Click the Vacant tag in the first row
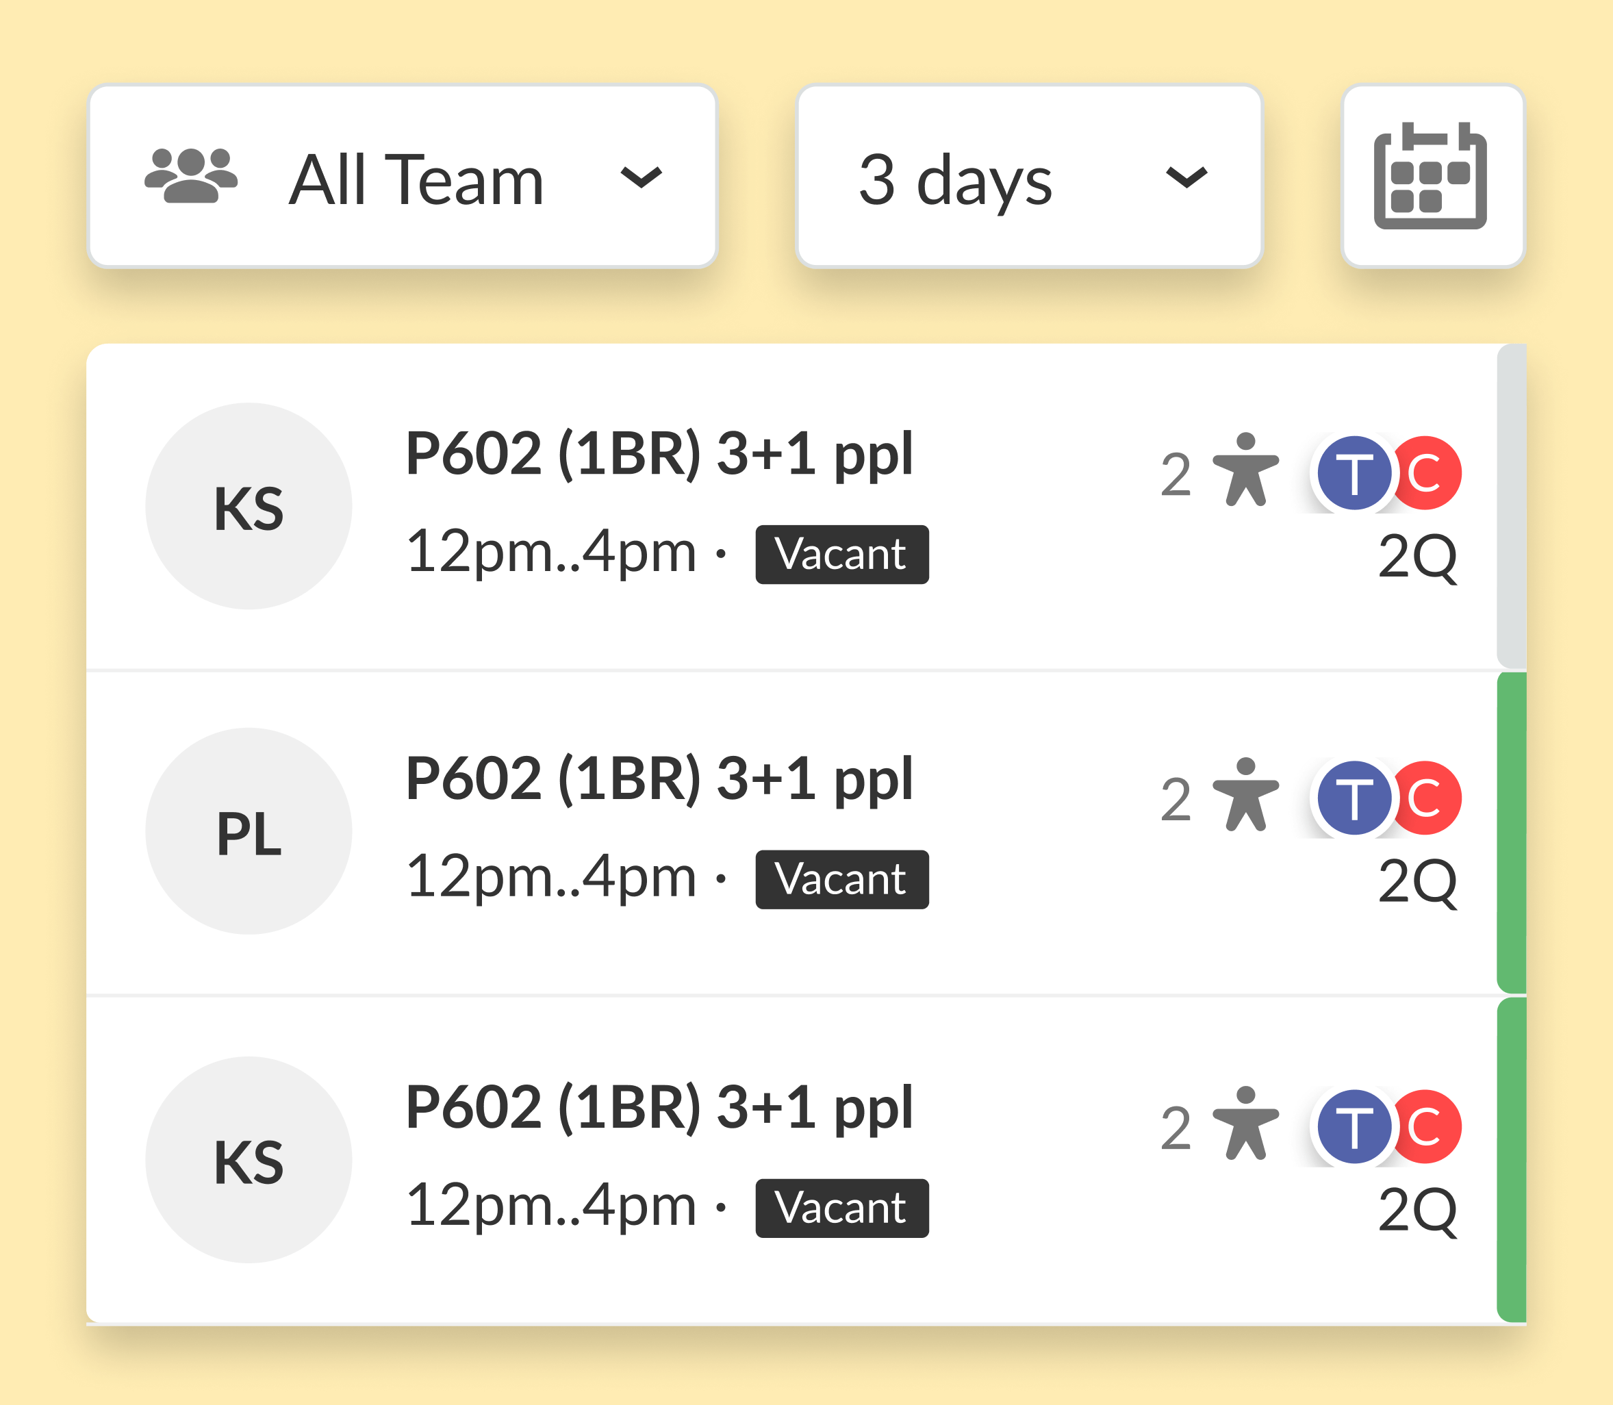The image size is (1613, 1405). pyautogui.click(x=842, y=555)
